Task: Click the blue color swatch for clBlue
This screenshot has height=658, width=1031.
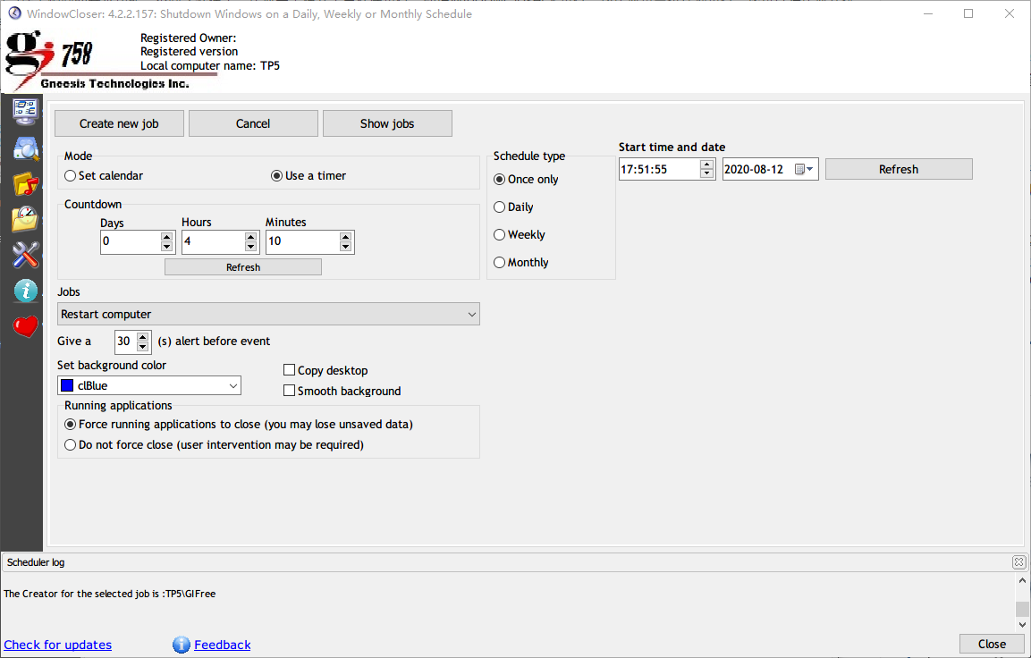Action: pyautogui.click(x=67, y=386)
